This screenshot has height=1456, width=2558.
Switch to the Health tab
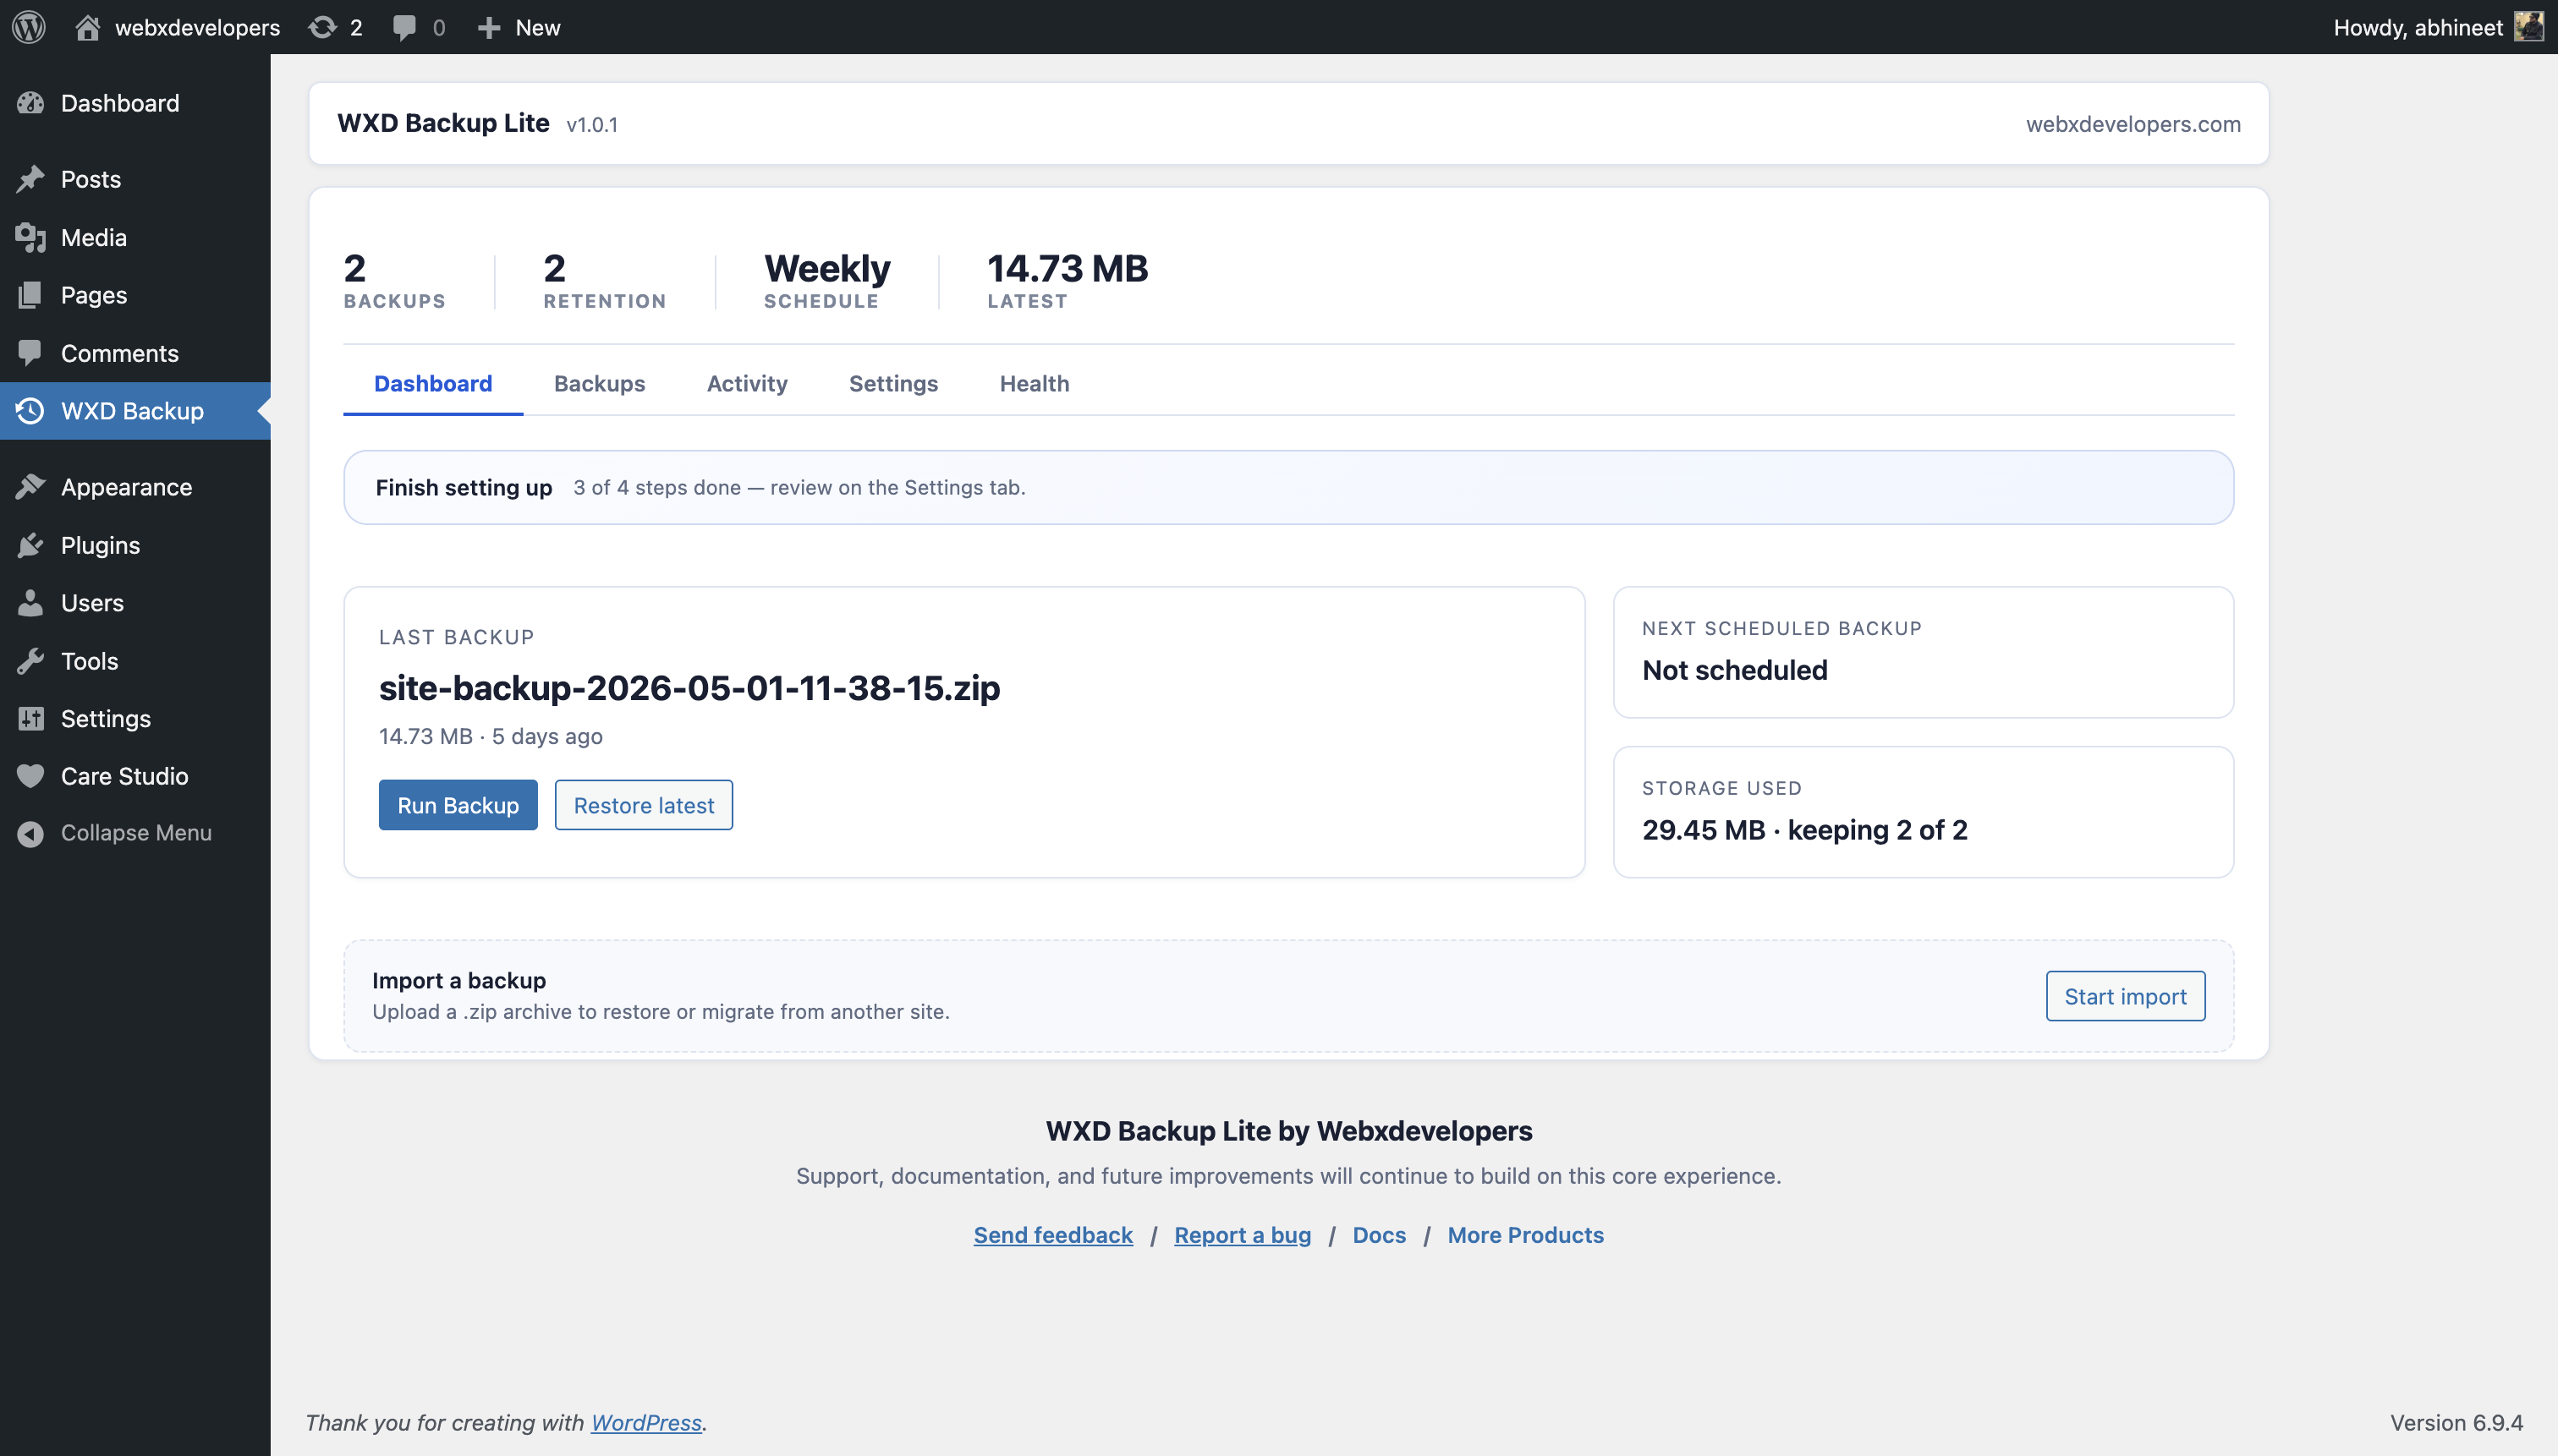pyautogui.click(x=1035, y=383)
